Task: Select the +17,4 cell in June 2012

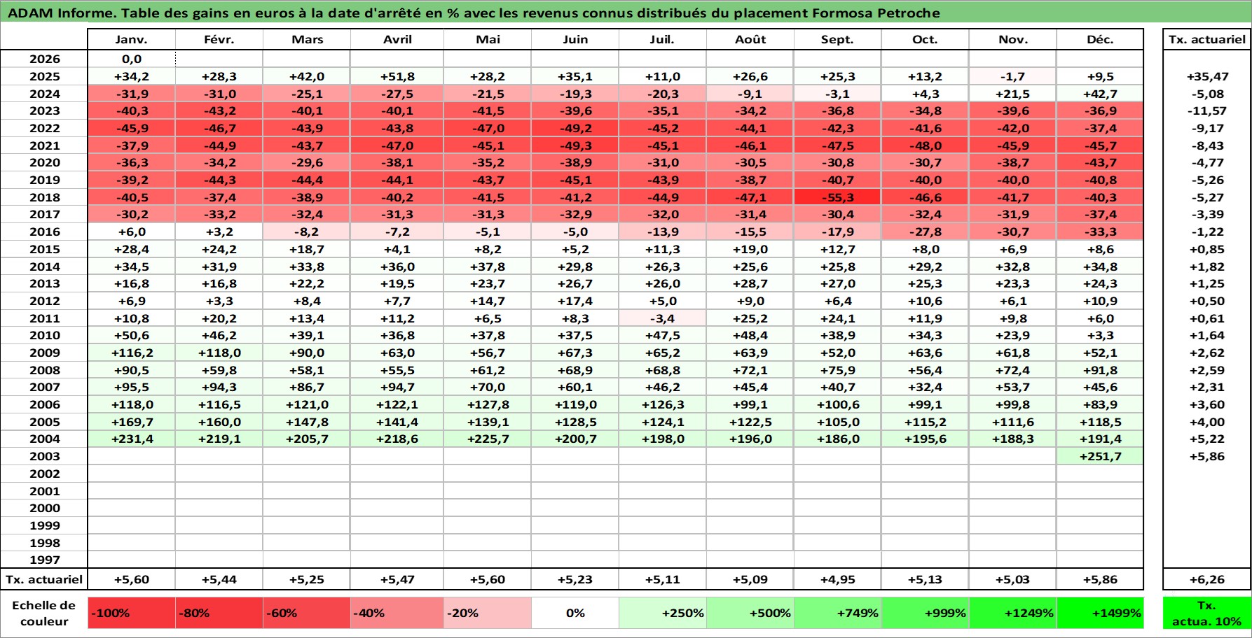Action: (x=575, y=301)
